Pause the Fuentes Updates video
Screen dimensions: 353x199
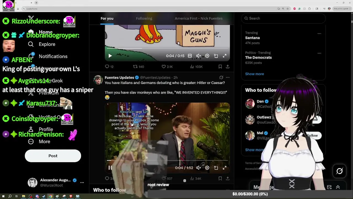tap(110, 168)
